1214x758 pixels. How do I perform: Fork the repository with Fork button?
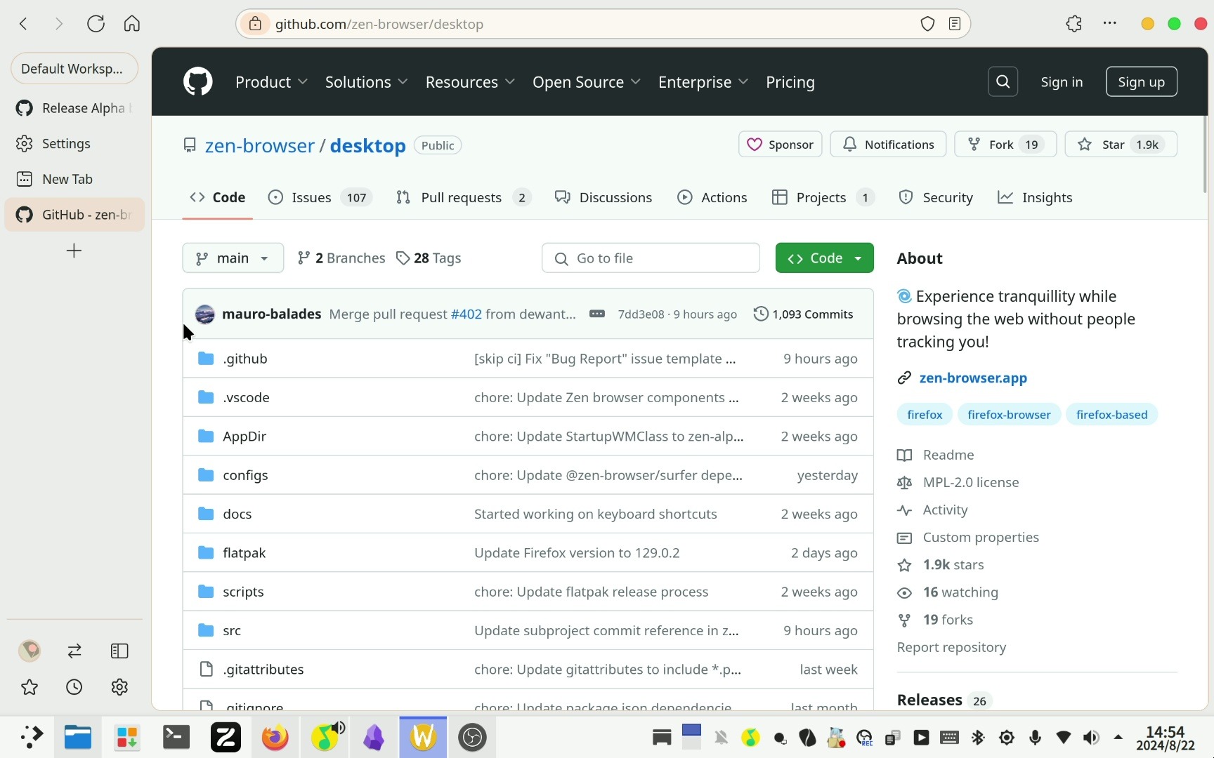click(x=1005, y=145)
